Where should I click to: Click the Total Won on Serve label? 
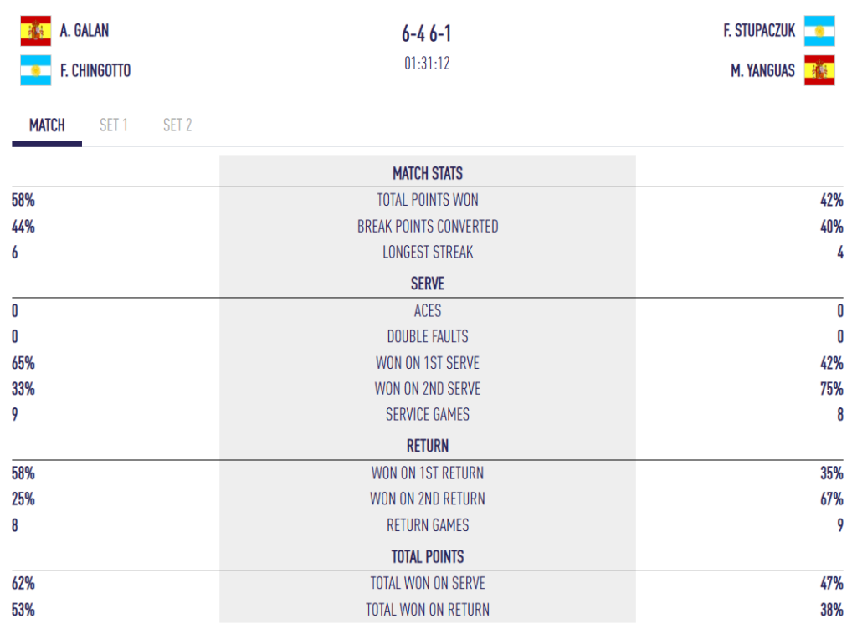pos(428,584)
